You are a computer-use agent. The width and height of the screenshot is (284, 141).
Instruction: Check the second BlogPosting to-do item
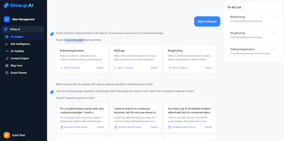point(274,33)
